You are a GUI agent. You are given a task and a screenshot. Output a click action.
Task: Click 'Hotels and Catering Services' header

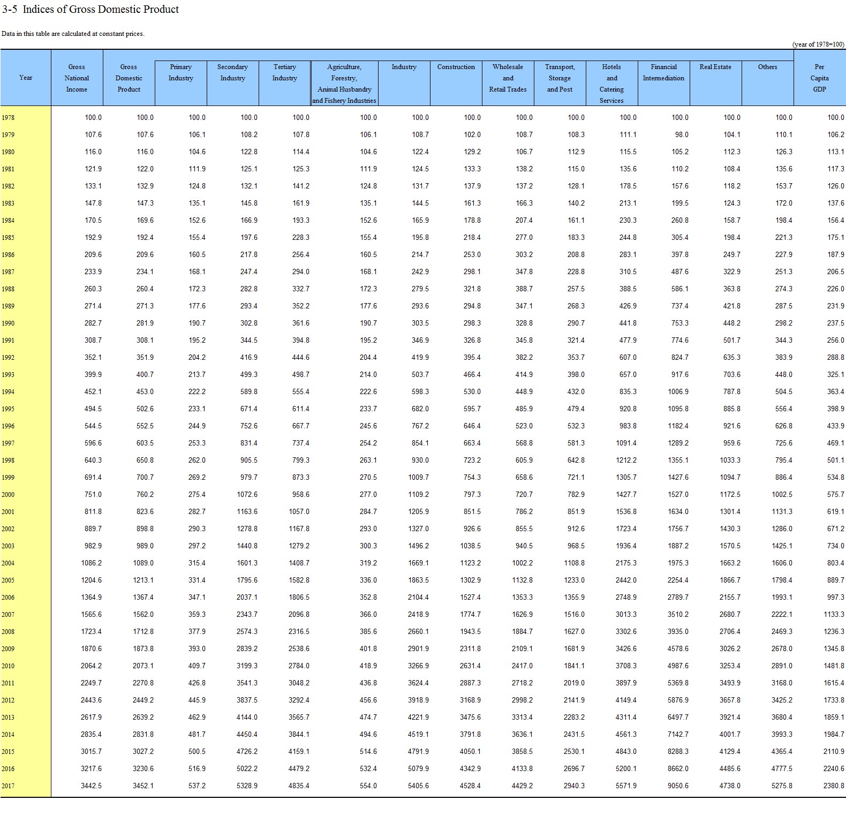pyautogui.click(x=611, y=84)
